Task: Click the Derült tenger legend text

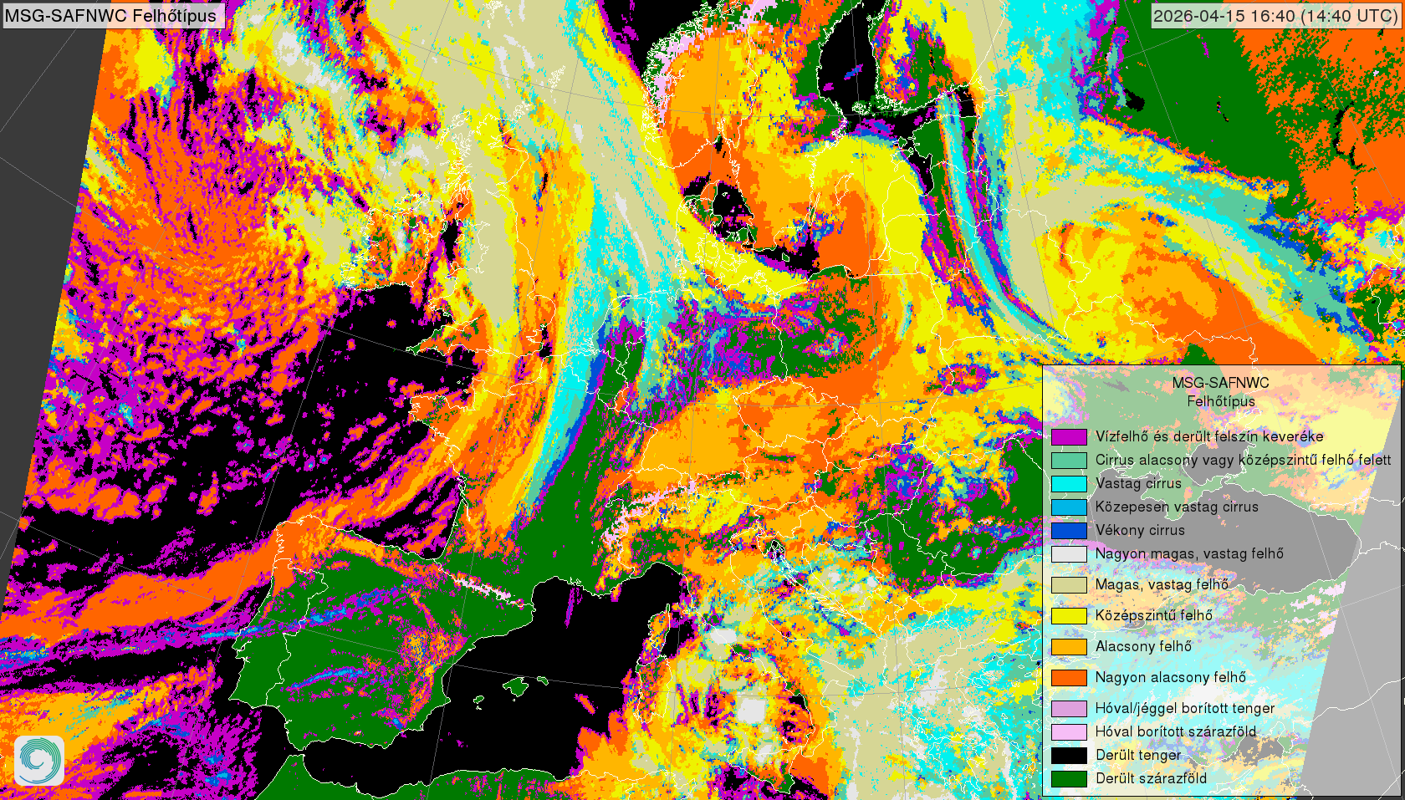Action: coord(1138,756)
